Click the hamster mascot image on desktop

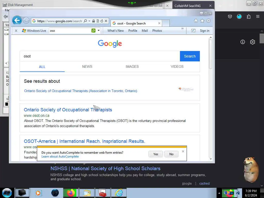pos(251,169)
